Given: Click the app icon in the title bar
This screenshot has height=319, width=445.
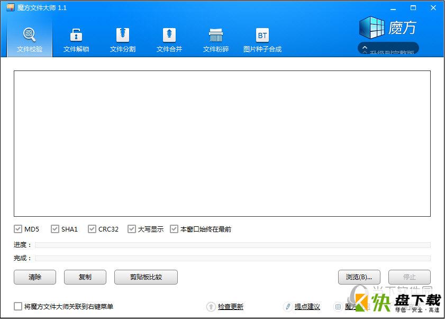Looking at the screenshot, I should tap(11, 7).
